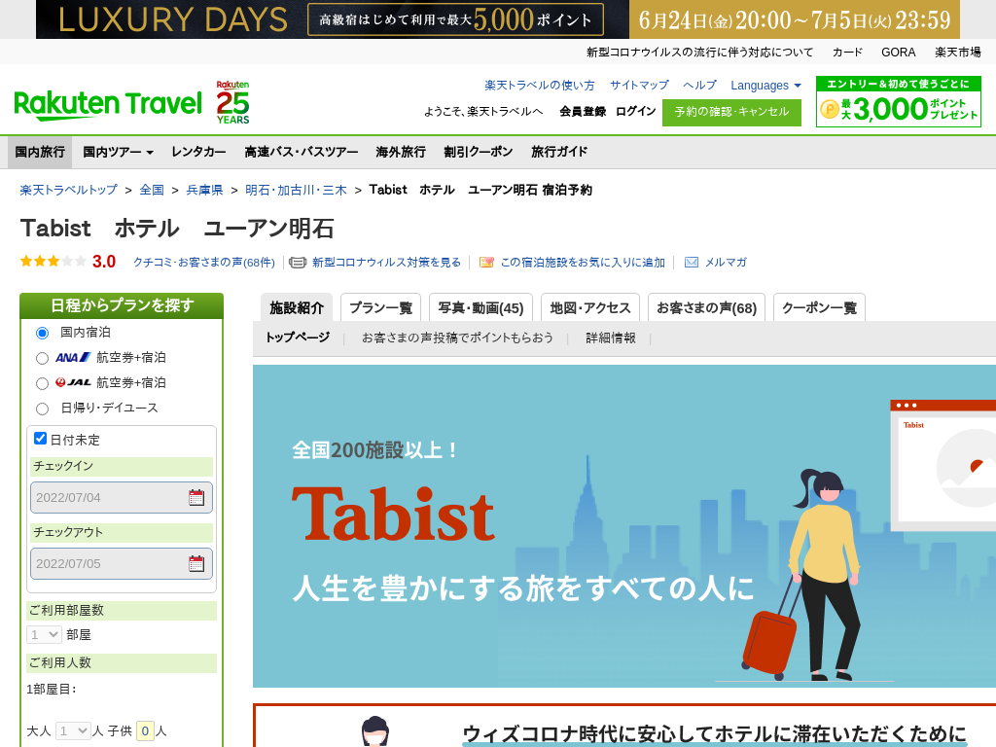
Task: Click the 3,000 point entry banner
Action: click(898, 101)
